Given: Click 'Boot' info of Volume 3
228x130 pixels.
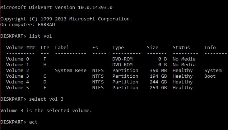Looking at the screenshot, I should (210, 76).
